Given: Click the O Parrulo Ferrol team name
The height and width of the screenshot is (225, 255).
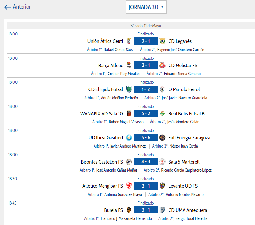Looking at the screenshot, I should pos(184,89).
